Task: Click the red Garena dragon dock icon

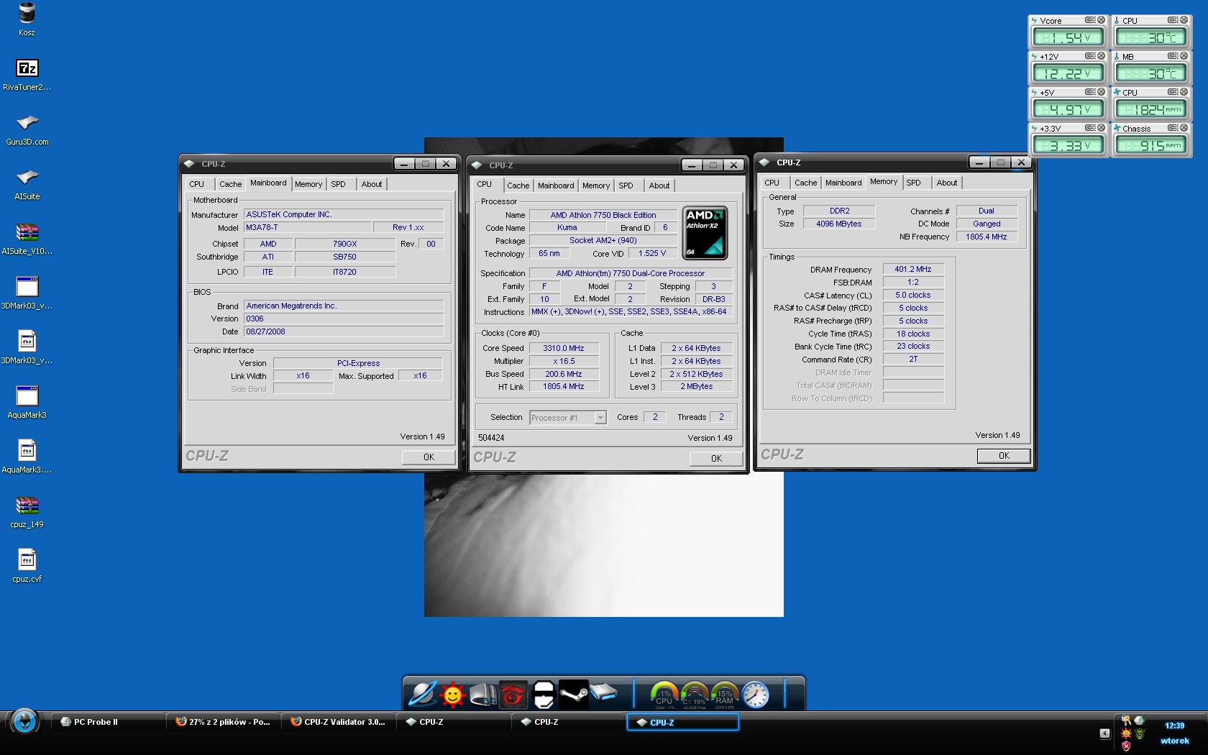Action: [x=513, y=695]
